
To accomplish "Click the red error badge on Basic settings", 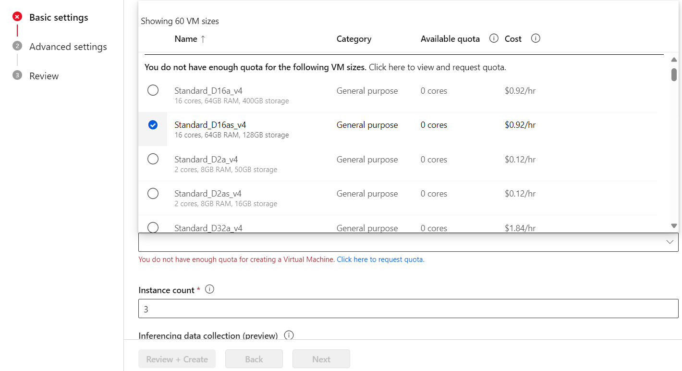I will point(17,16).
